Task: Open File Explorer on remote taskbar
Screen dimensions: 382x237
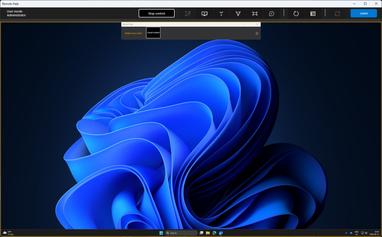Action: point(208,233)
